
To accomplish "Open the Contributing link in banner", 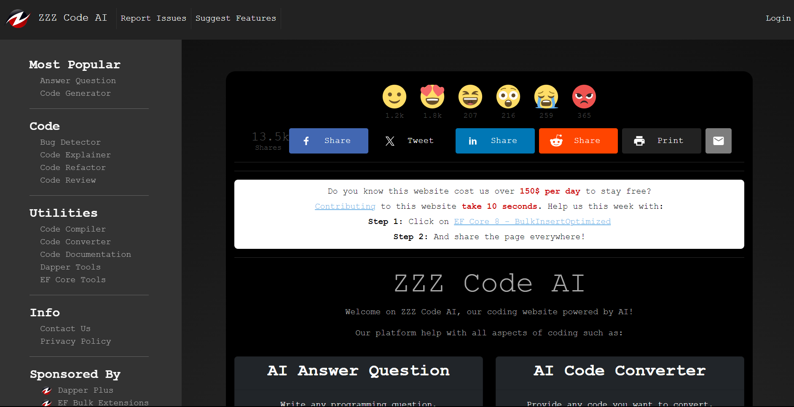I will pyautogui.click(x=345, y=207).
